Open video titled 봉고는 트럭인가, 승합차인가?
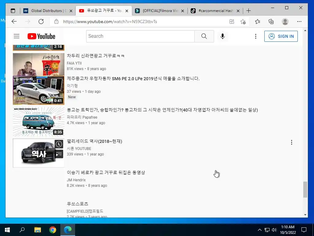Screen dimensions: 314x236 pos(162,110)
